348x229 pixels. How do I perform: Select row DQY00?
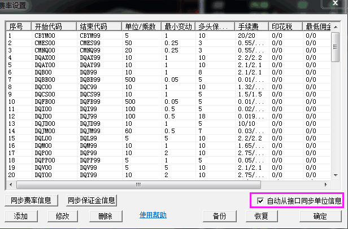(169, 175)
